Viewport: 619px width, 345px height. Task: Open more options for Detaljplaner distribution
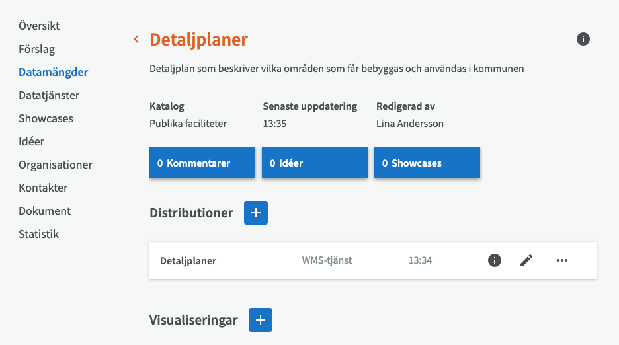(x=562, y=260)
